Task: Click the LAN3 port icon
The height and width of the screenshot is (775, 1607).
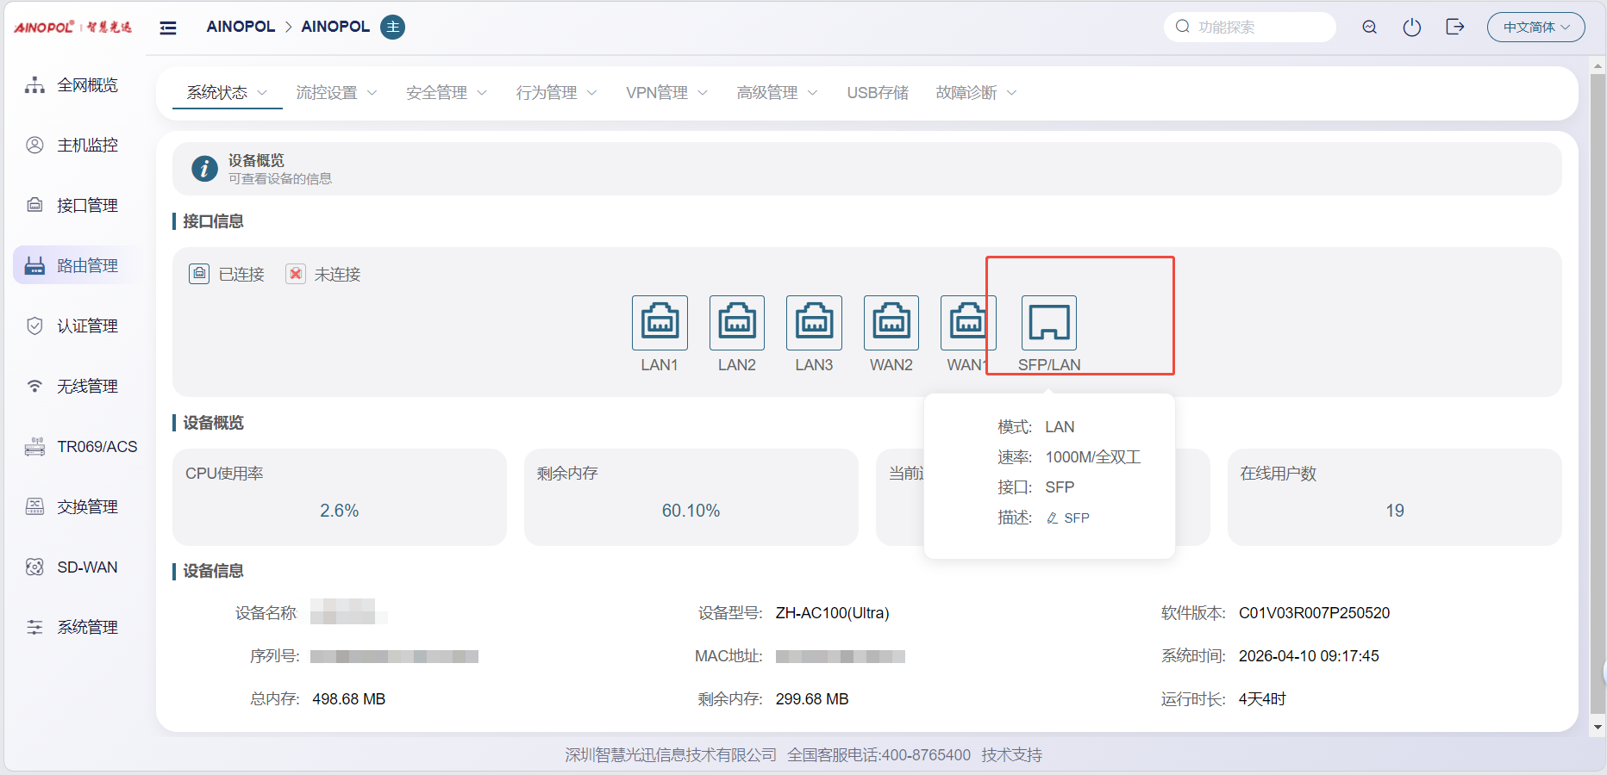Action: click(x=814, y=323)
